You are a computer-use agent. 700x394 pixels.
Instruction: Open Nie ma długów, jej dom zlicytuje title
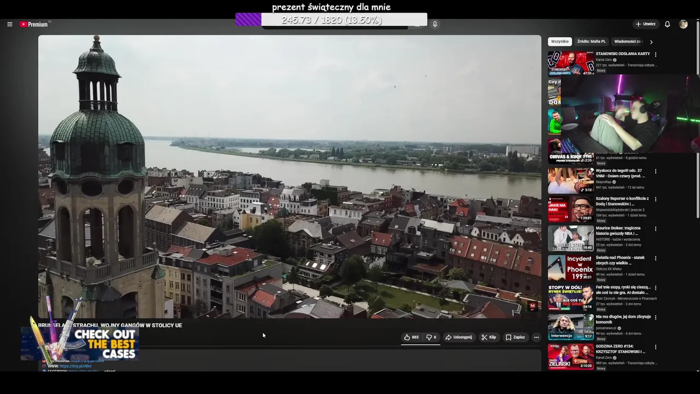[x=623, y=320]
